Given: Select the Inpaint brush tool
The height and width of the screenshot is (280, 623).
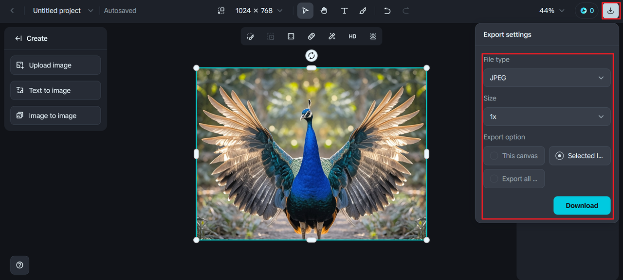Looking at the screenshot, I should click(x=250, y=36).
